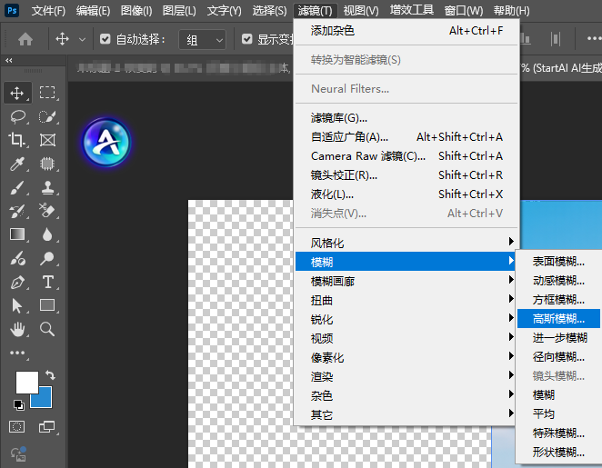Select the Crop tool
Screen dimensions: 602x468
(x=17, y=140)
